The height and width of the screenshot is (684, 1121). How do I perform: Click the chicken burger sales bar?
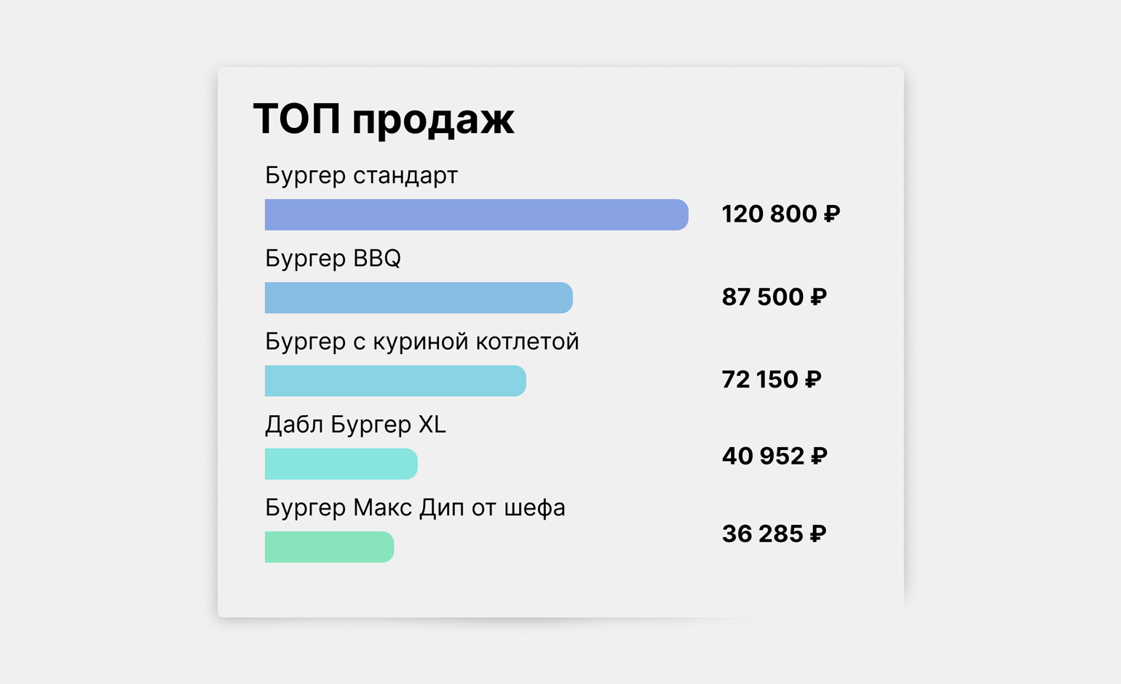click(395, 381)
